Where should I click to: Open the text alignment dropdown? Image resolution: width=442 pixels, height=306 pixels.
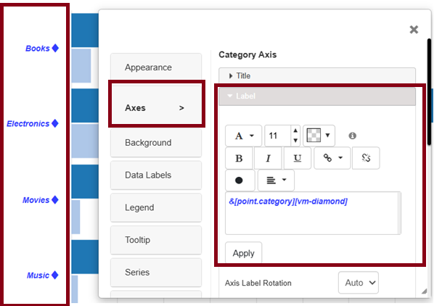pos(276,180)
